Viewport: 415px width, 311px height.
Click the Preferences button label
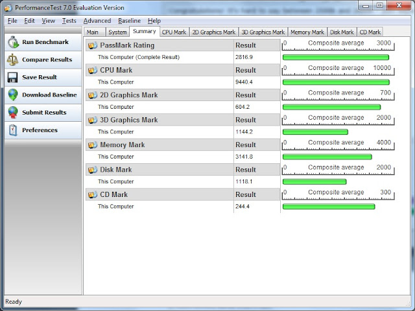40,130
